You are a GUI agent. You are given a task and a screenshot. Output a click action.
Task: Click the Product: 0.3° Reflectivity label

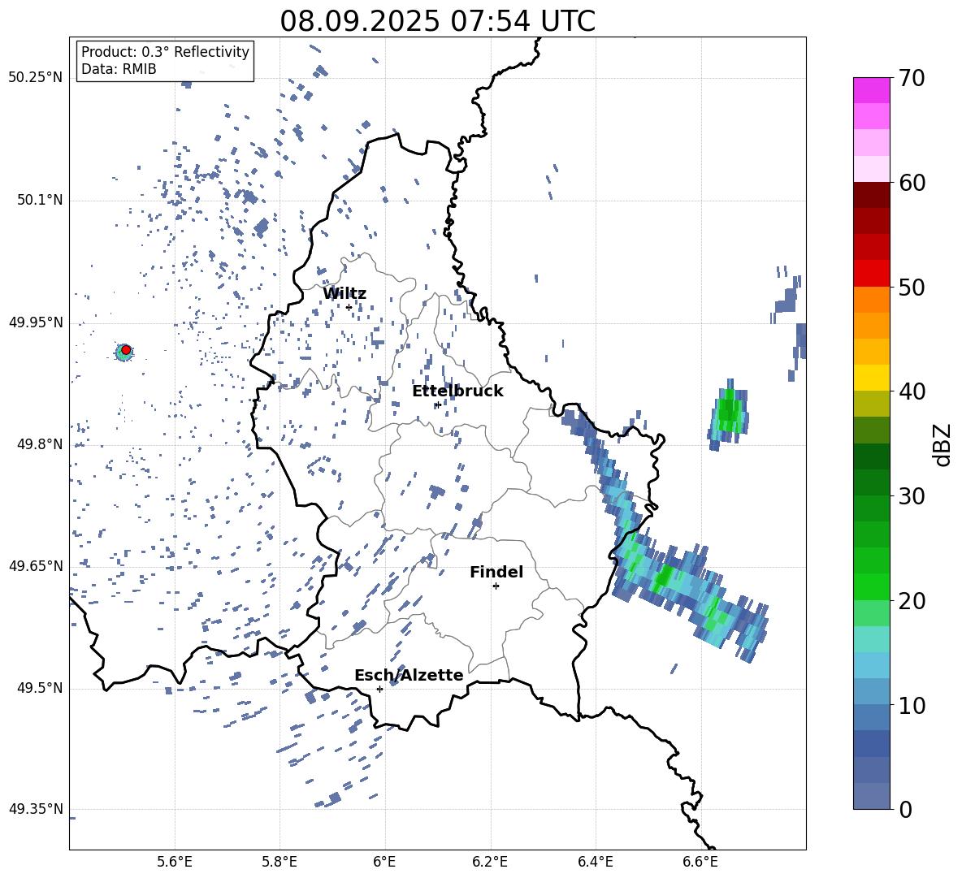pos(165,52)
